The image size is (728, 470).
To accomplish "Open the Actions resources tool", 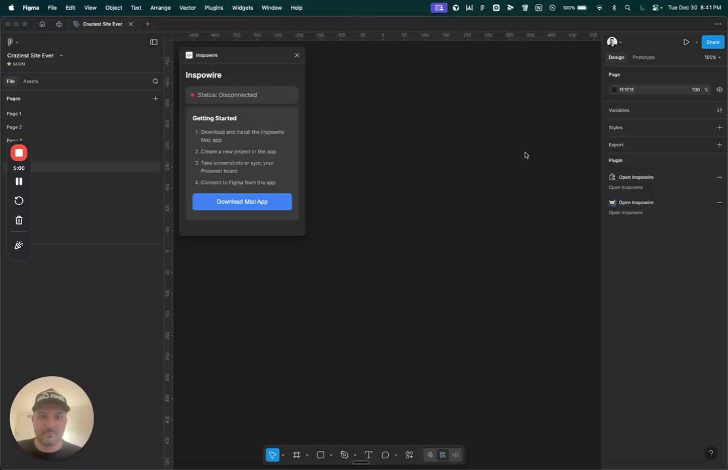I will 409,455.
